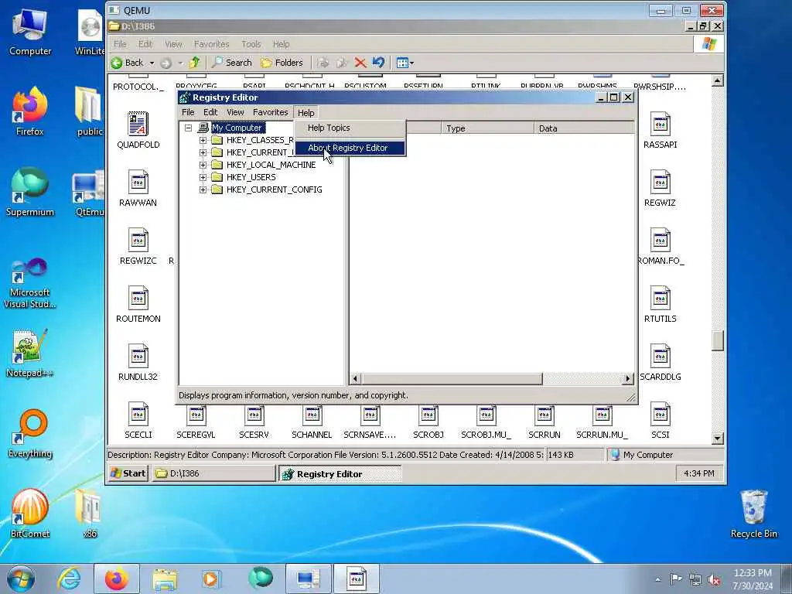The image size is (792, 594).
Task: Select the SCHANNEL file icon
Action: [x=312, y=421]
